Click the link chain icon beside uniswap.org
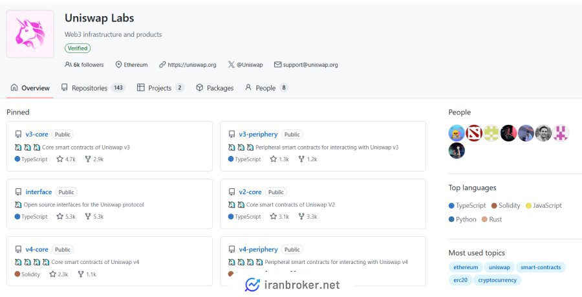 tap(162, 65)
